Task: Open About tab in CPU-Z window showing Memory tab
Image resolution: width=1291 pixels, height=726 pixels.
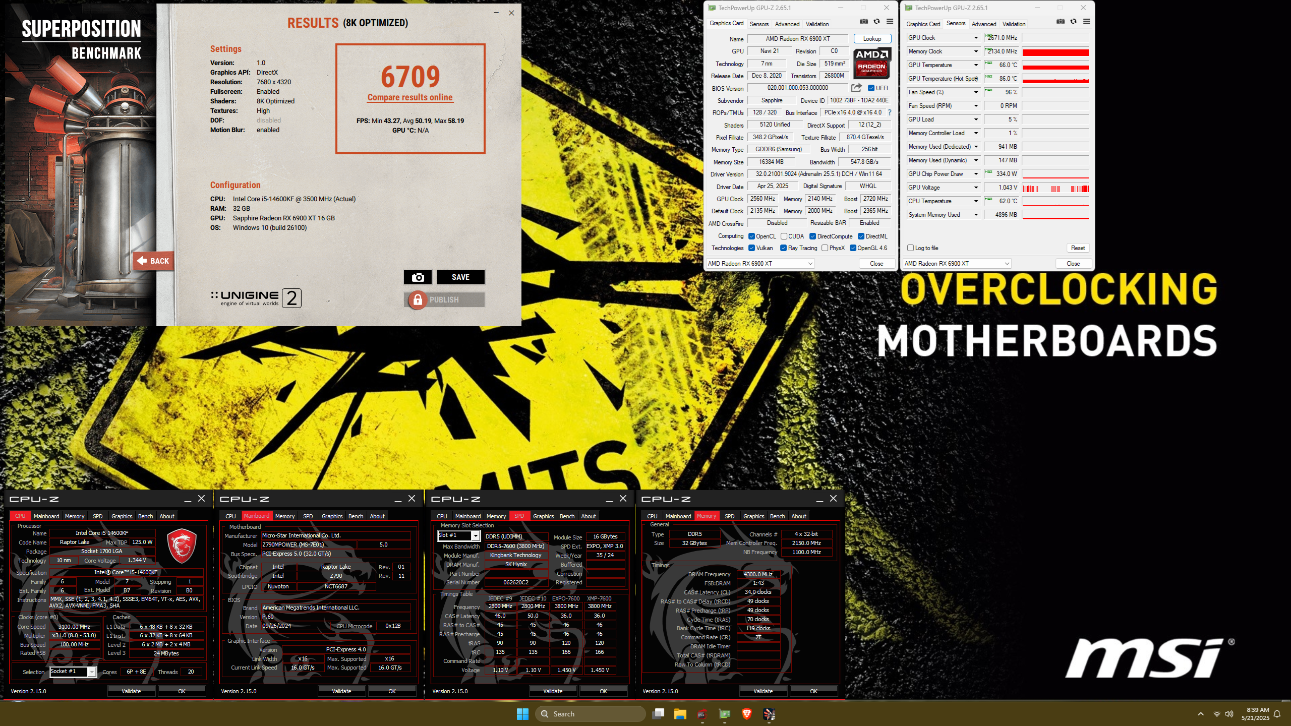Action: tap(799, 516)
